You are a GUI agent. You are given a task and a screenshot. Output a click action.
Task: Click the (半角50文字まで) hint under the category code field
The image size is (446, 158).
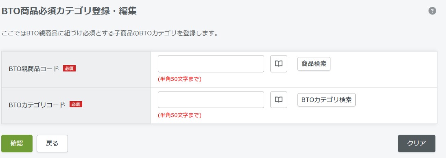179,115
